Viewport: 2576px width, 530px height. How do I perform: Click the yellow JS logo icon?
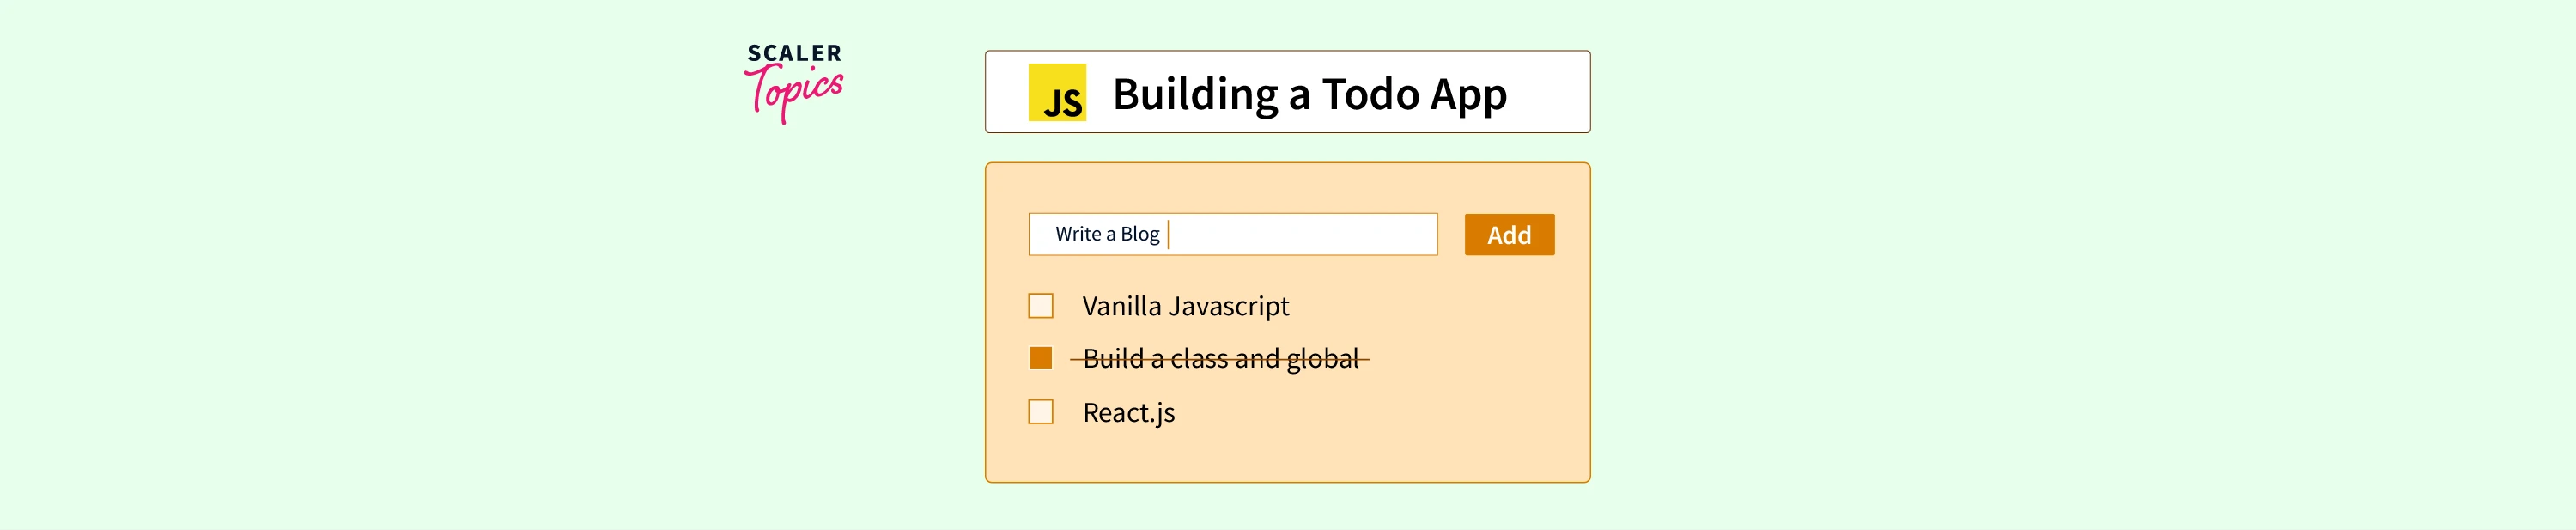tap(1057, 93)
